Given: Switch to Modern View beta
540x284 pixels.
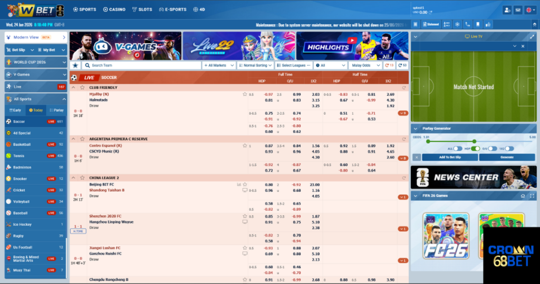Looking at the screenshot, I should [x=36, y=37].
